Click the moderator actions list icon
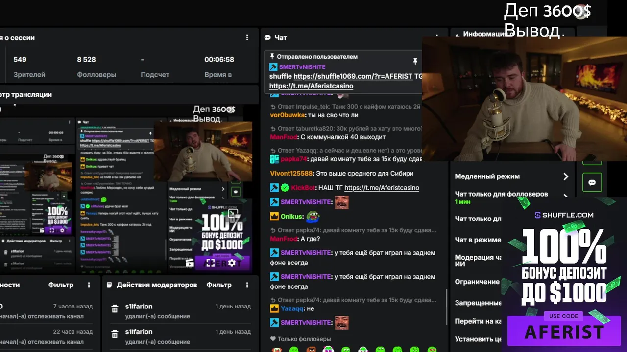This screenshot has height=352, width=627. click(x=109, y=285)
